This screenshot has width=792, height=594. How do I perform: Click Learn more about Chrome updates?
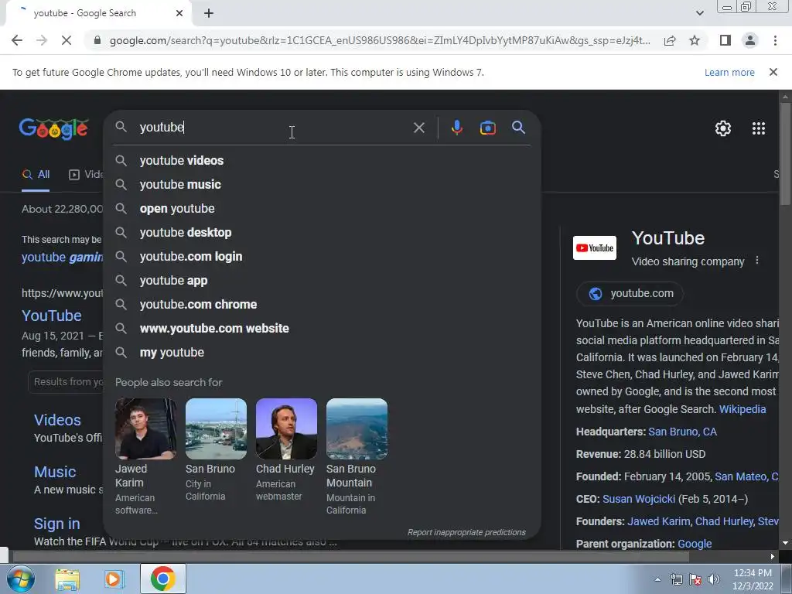pyautogui.click(x=729, y=72)
